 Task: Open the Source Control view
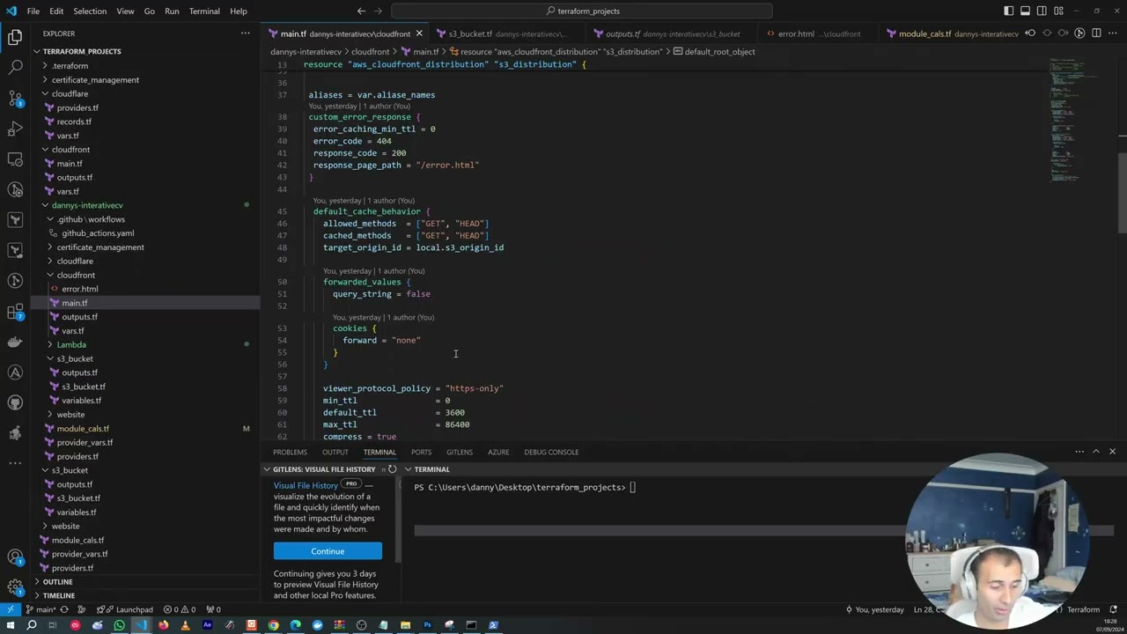click(15, 98)
